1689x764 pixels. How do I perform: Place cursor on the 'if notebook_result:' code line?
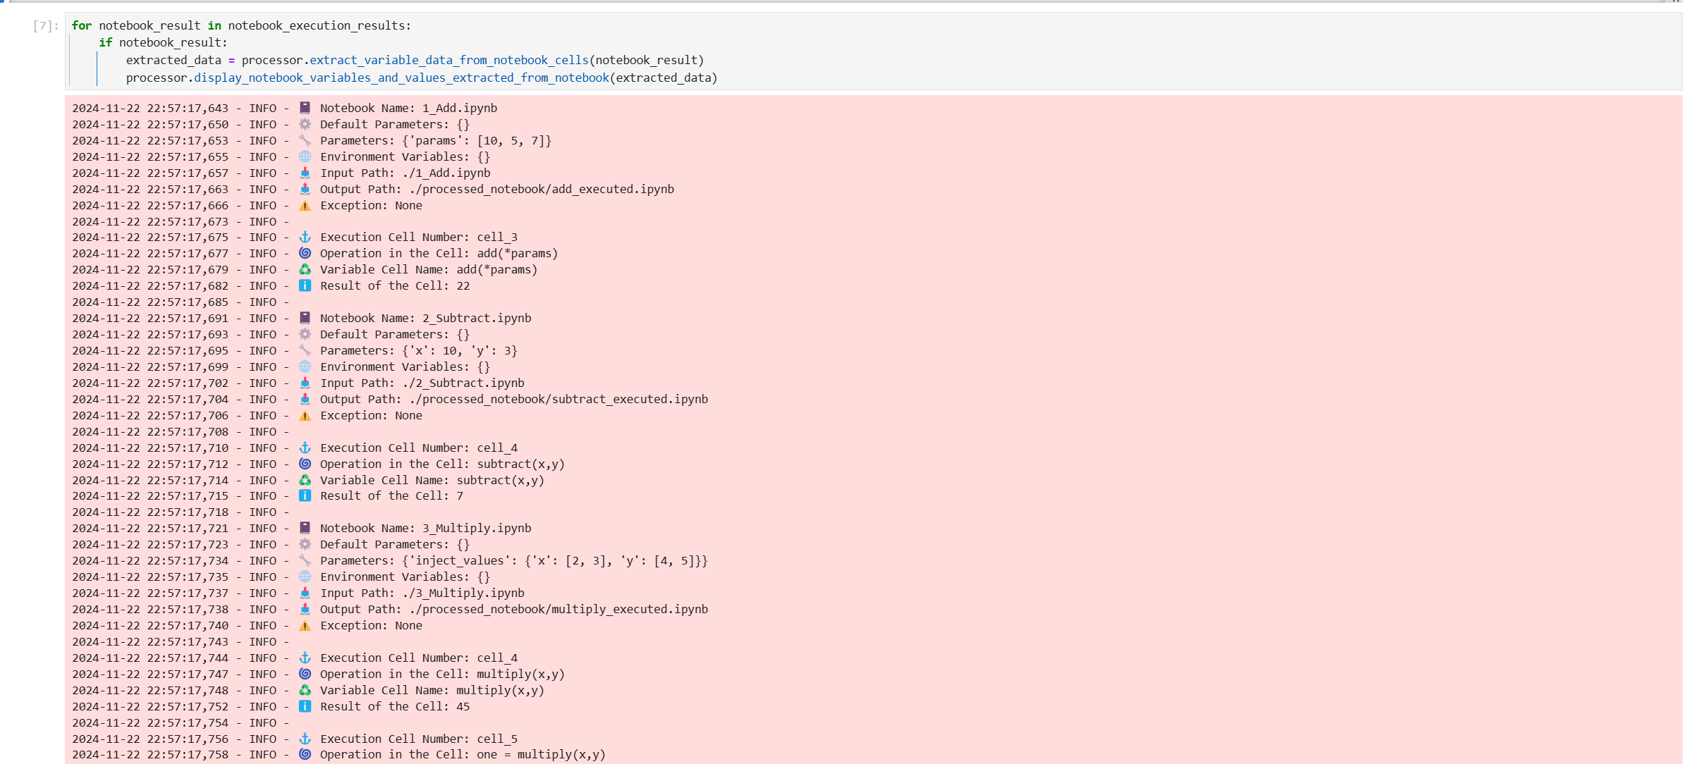[163, 42]
